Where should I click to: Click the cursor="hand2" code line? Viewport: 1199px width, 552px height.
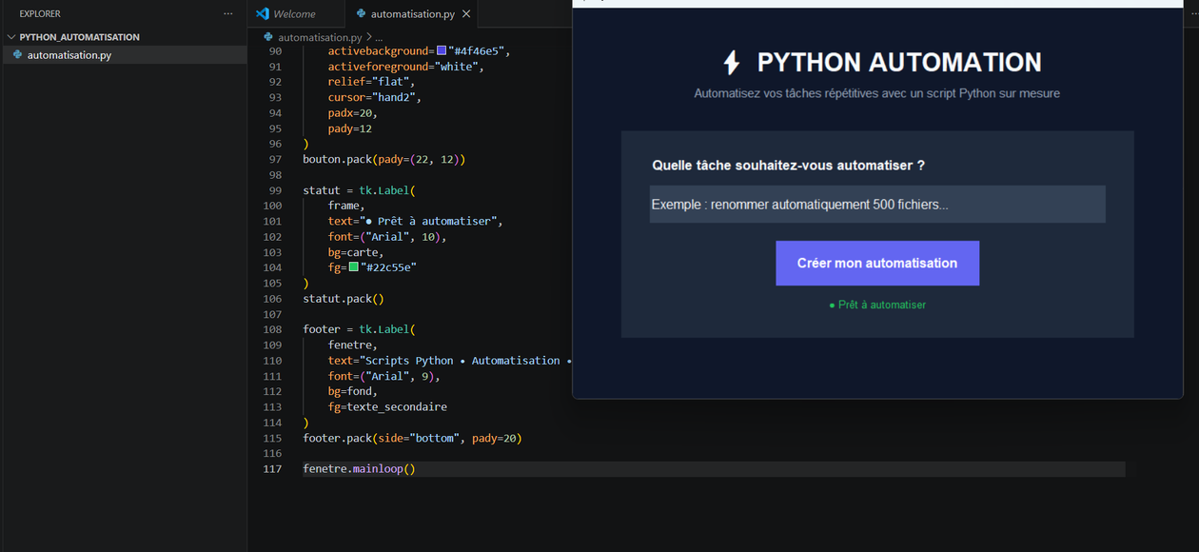click(x=375, y=97)
